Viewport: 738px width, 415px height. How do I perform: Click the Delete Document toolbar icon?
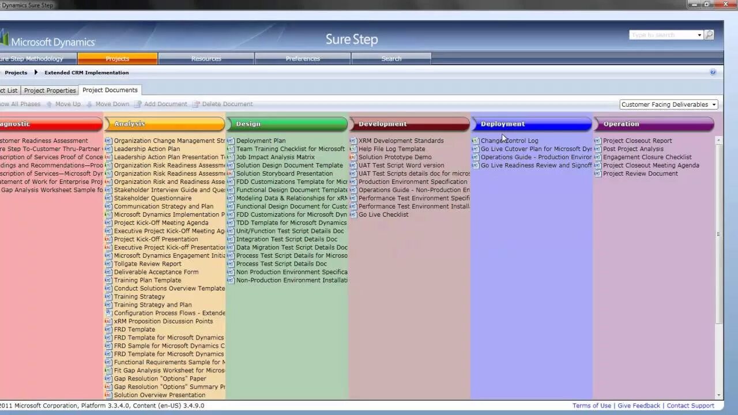pyautogui.click(x=196, y=104)
